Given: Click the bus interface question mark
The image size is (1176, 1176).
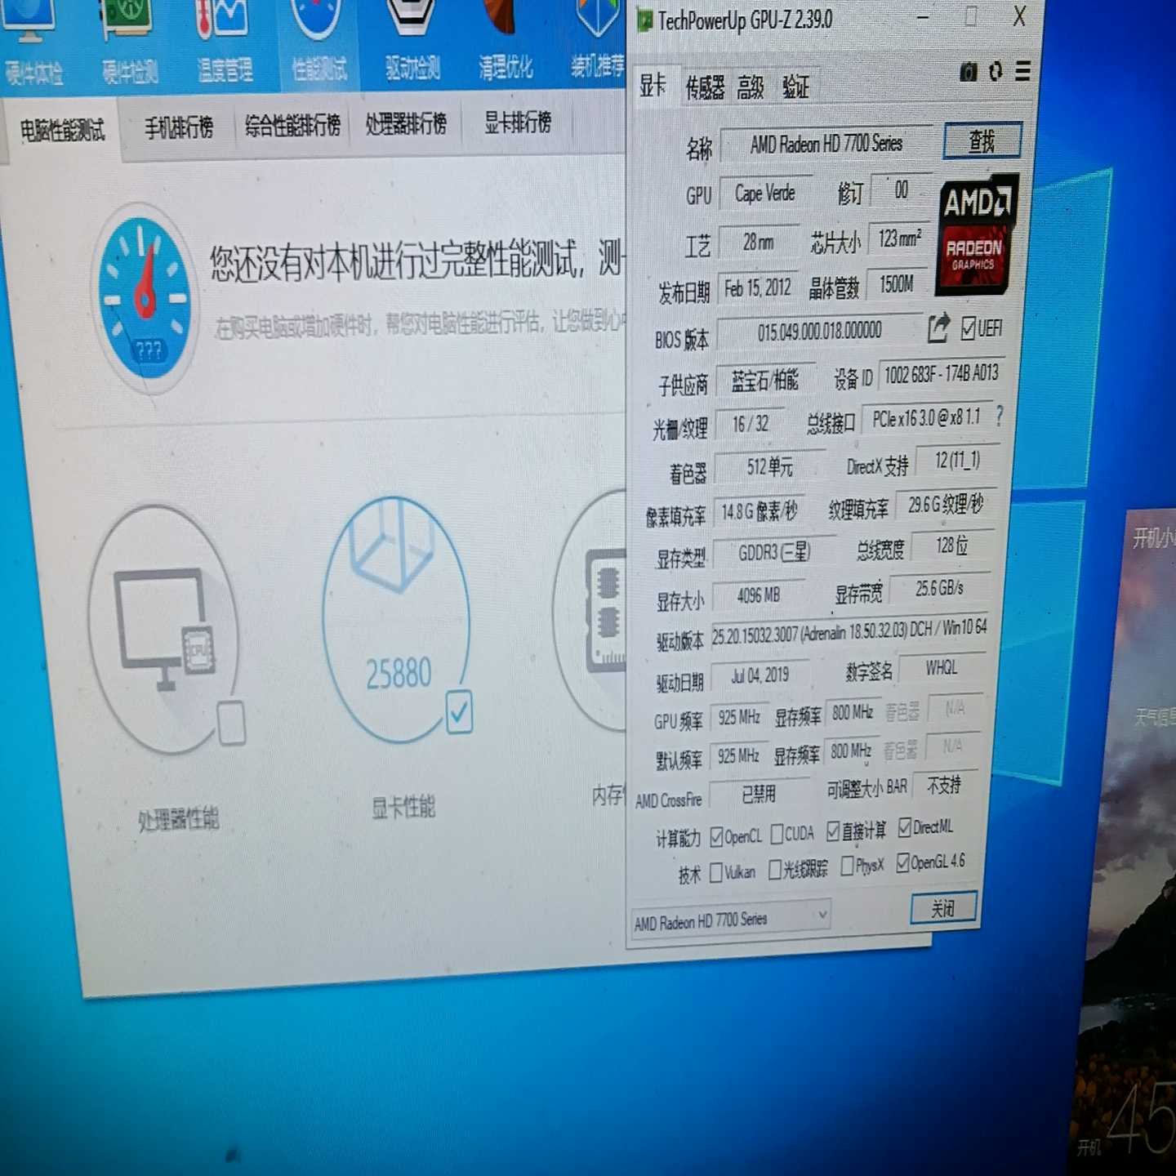Looking at the screenshot, I should (x=1000, y=416).
